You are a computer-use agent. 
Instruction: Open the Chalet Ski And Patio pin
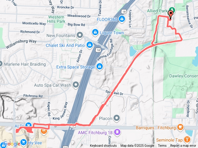[x=90, y=45]
